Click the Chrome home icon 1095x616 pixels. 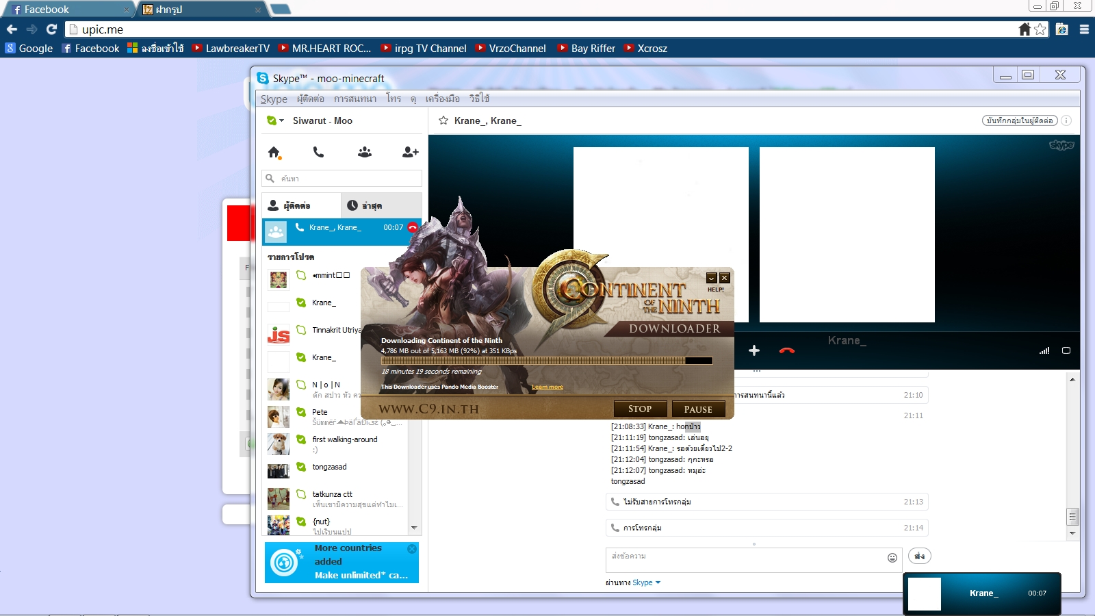point(1025,29)
